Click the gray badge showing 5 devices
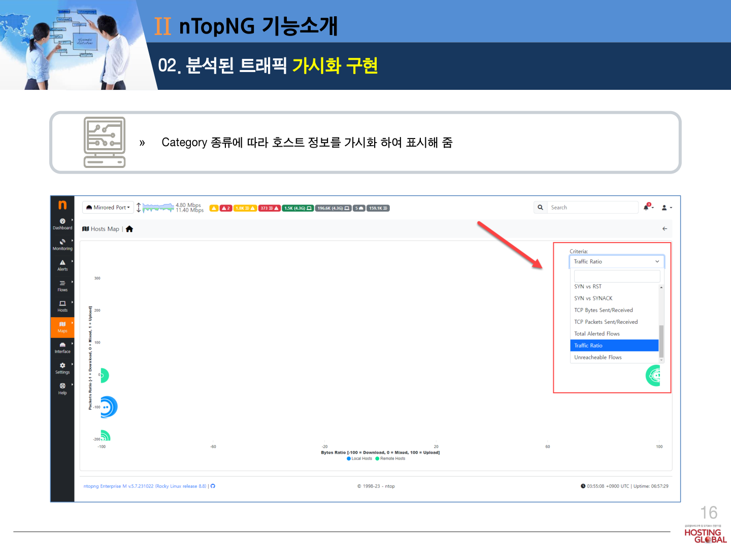The image size is (731, 548). click(359, 208)
